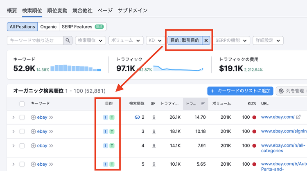Check the ebay row at position 5

[x=22, y=164]
